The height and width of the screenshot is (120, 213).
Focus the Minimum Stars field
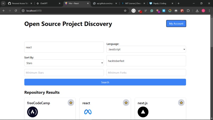point(64,73)
